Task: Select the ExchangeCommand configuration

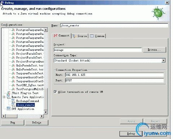Action: point(27,101)
